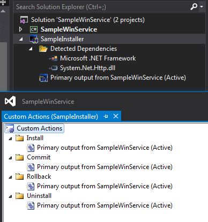The image size is (208, 222).
Task: Click the custom action icon under Uninstall
Action: [x=31, y=205]
